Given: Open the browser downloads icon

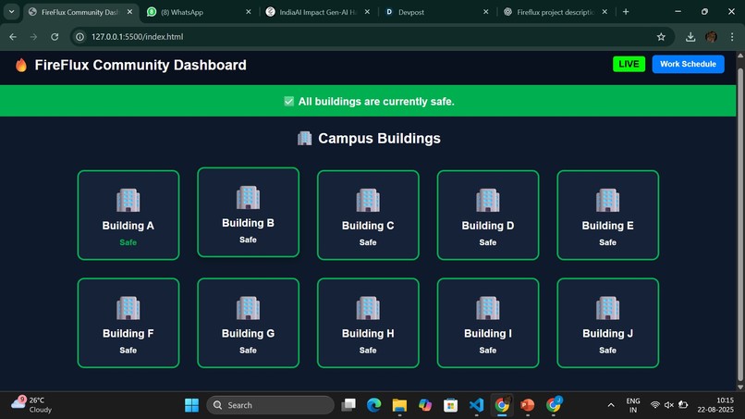Looking at the screenshot, I should pos(690,37).
